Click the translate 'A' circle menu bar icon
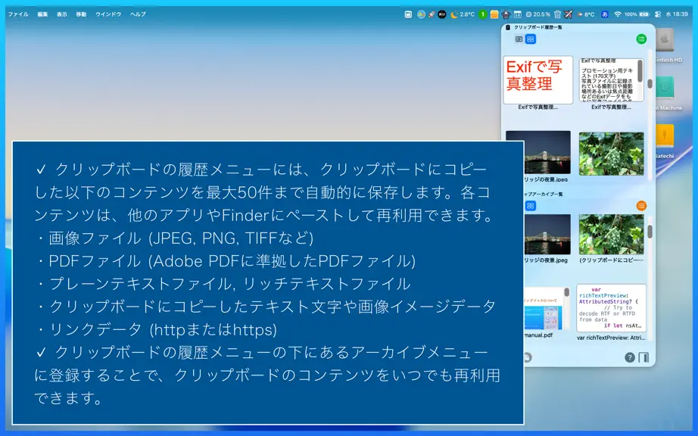This screenshot has height=436, width=698. click(x=421, y=14)
